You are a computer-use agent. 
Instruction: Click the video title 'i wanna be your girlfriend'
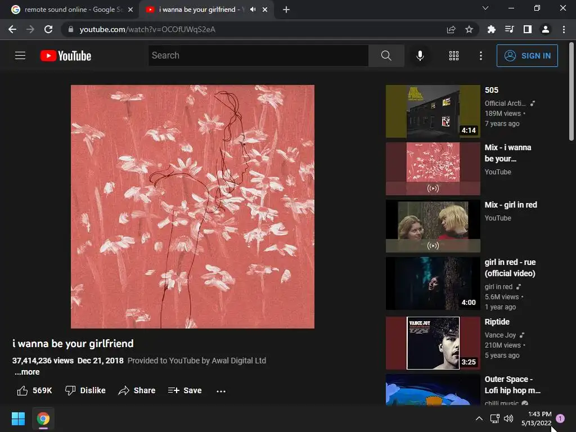click(73, 344)
